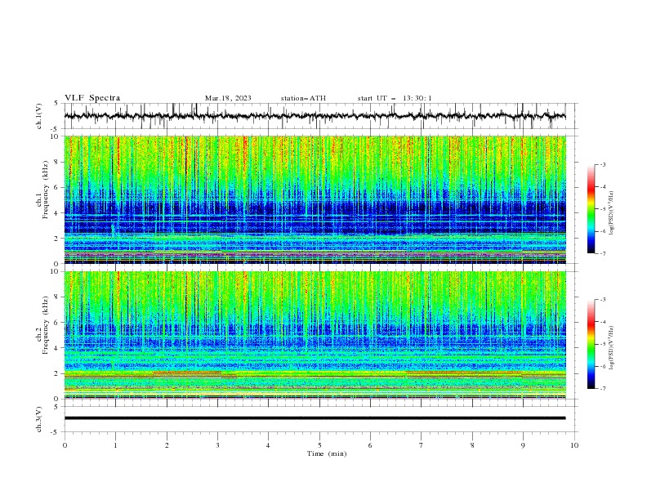Click time axis tick label '8'
The width and height of the screenshot is (647, 500).
click(472, 445)
